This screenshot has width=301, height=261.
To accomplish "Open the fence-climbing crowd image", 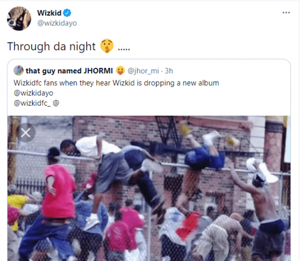I will tap(149, 188).
